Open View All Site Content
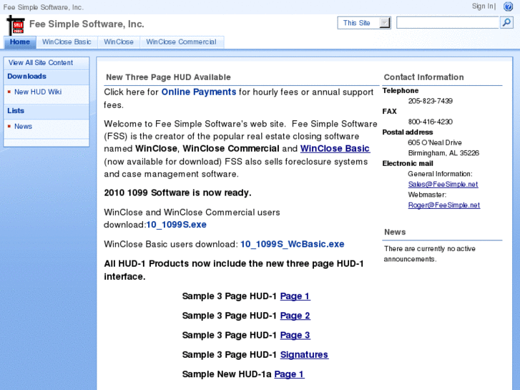Viewport: 520px width, 390px height. pyautogui.click(x=41, y=63)
